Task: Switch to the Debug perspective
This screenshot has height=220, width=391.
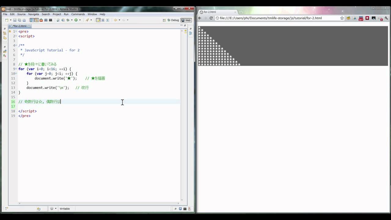Action: pyautogui.click(x=173, y=20)
